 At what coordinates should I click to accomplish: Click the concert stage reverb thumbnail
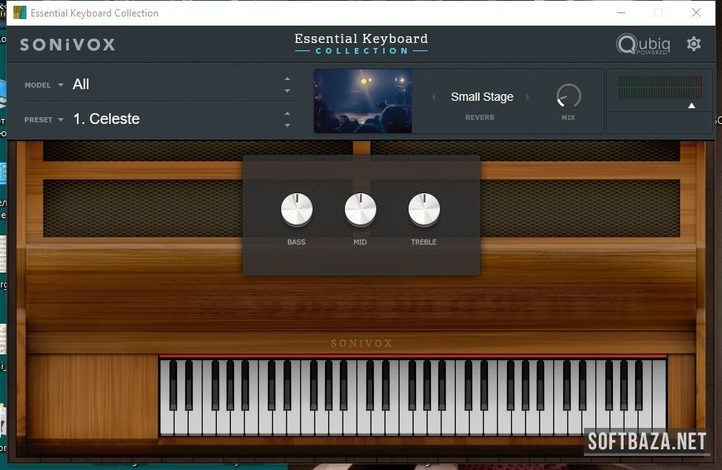(x=362, y=101)
